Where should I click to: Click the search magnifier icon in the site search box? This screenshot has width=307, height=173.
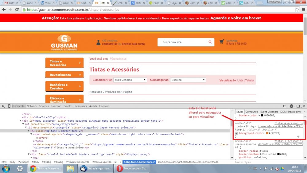tap(210, 42)
